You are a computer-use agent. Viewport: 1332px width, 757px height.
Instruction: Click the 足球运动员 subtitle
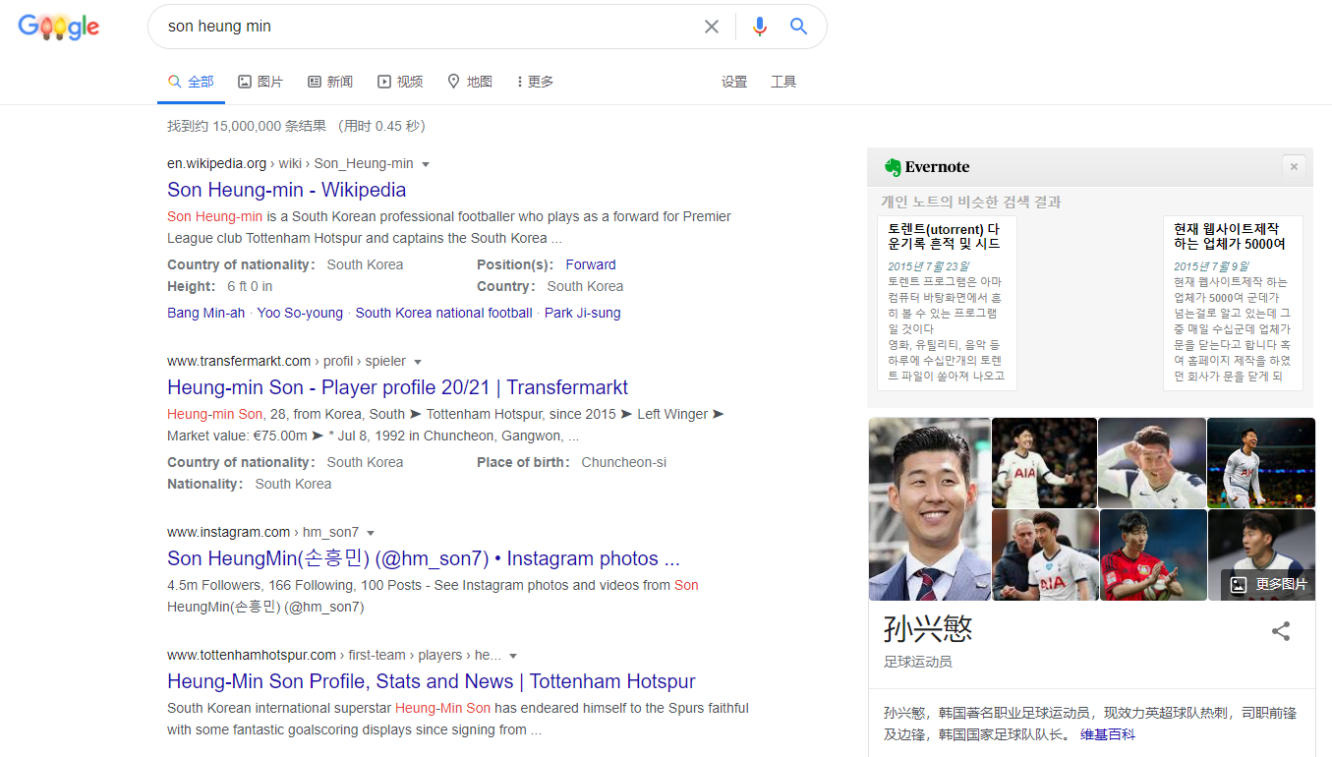918,662
